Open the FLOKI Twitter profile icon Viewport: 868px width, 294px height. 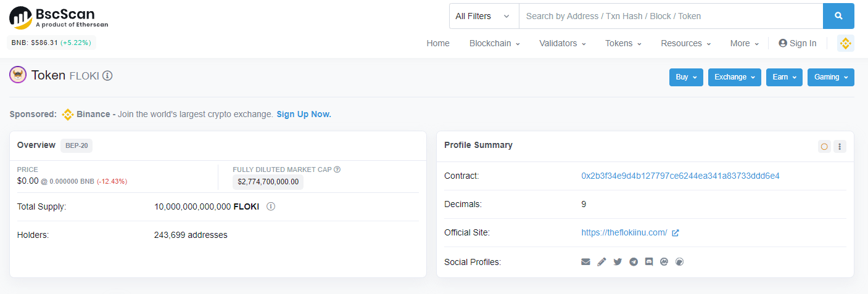[618, 262]
